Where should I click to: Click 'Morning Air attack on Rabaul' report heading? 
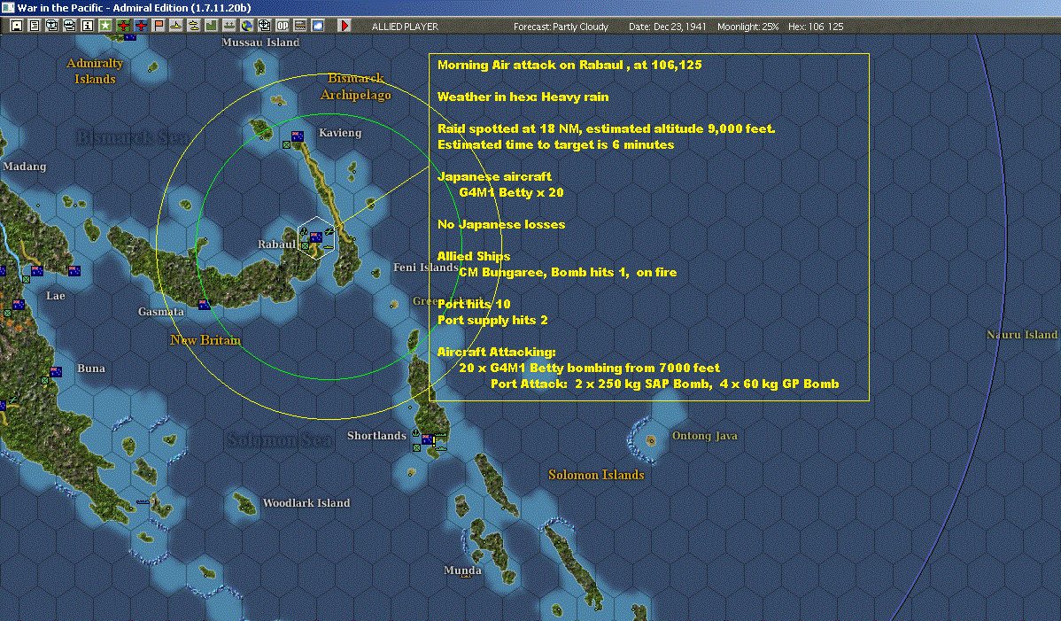coord(569,65)
